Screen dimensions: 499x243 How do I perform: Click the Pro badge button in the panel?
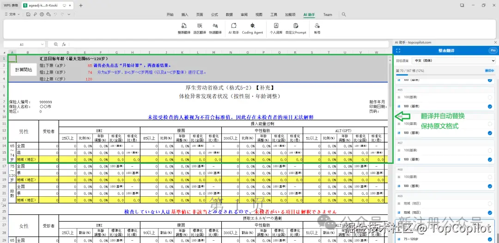pyautogui.click(x=493, y=51)
